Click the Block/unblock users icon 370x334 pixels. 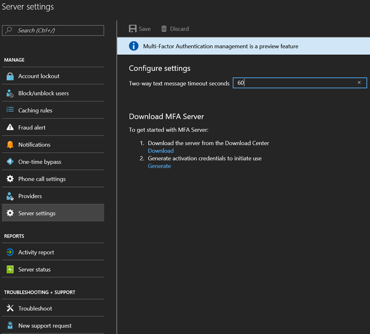click(x=10, y=94)
